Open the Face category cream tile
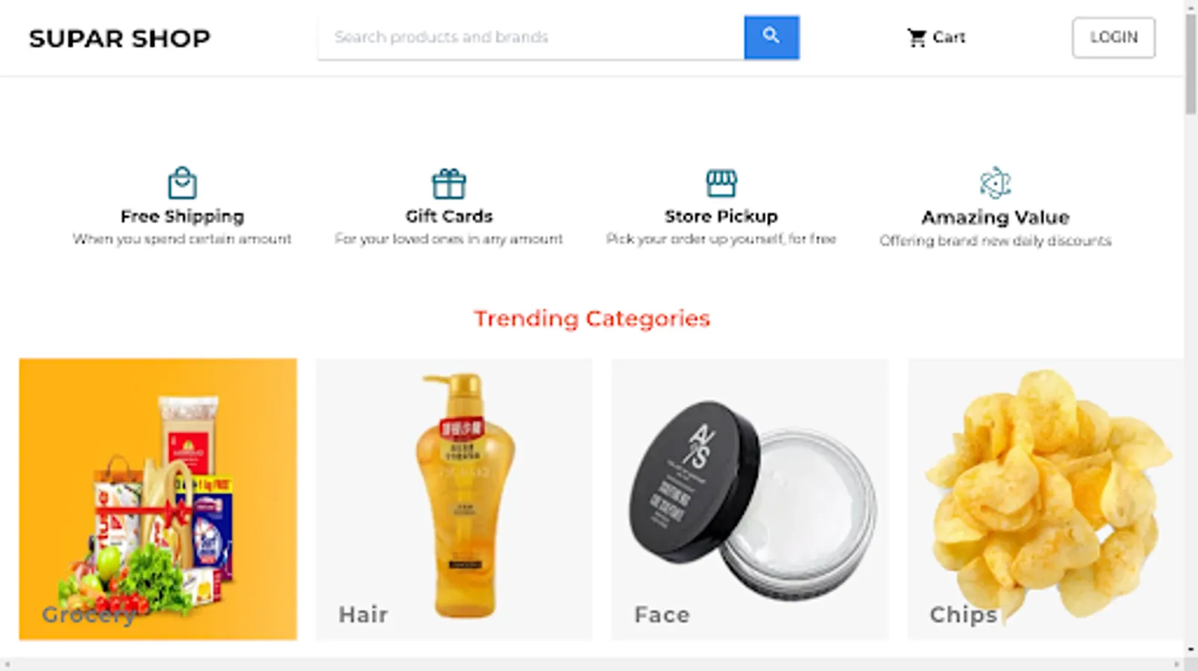The height and width of the screenshot is (671, 1198). (x=750, y=499)
